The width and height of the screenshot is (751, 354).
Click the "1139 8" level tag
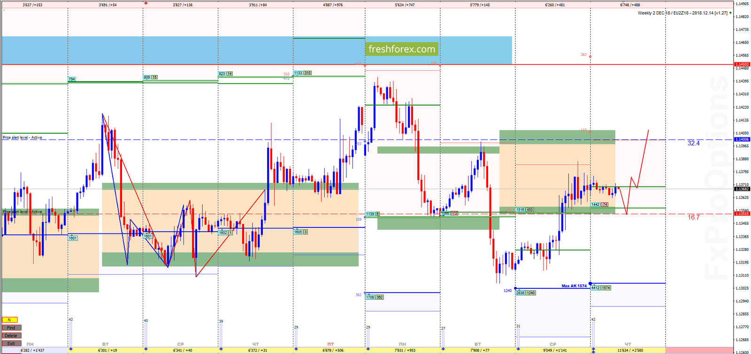(x=372, y=214)
